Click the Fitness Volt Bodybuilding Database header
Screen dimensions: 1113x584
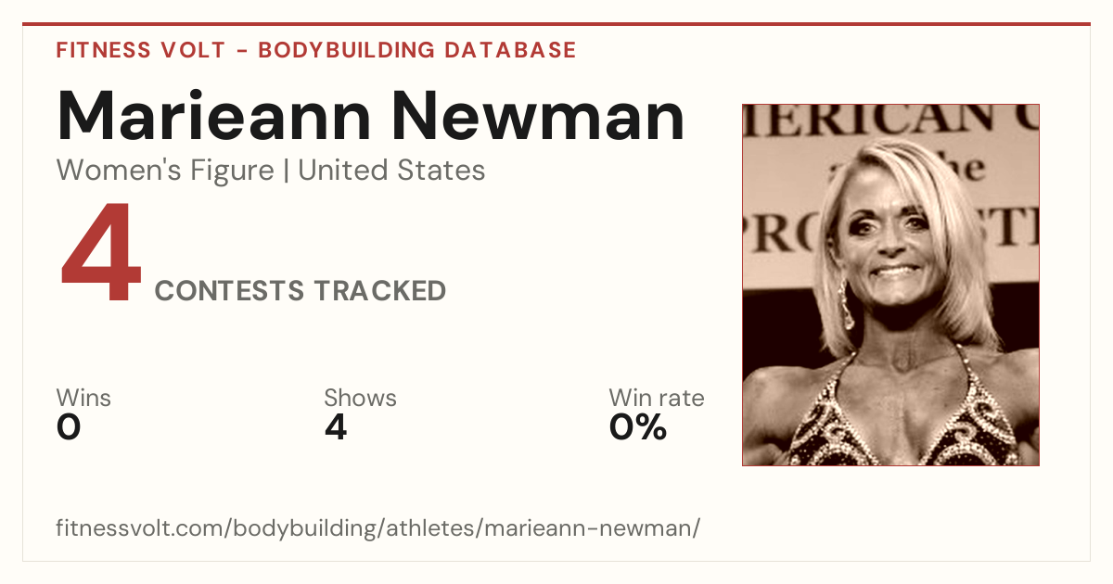tap(316, 50)
